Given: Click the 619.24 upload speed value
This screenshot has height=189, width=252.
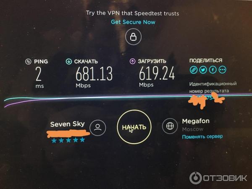Looking at the screenshot, I should click(x=157, y=73).
